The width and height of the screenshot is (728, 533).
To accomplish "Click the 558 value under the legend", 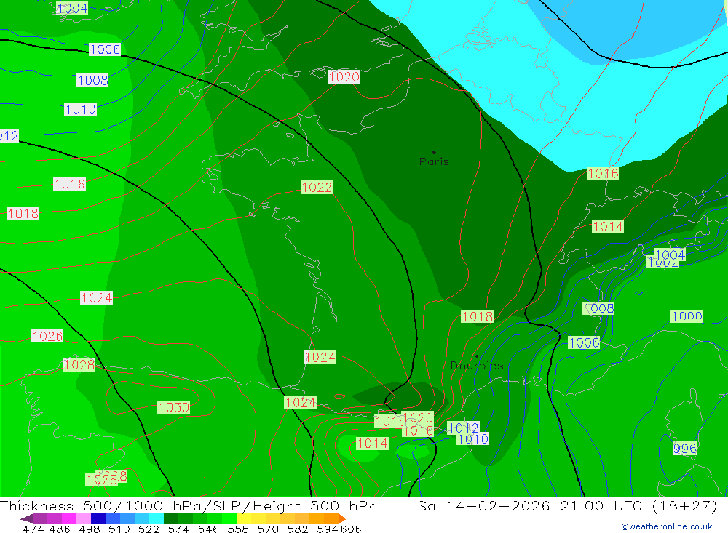I will (238, 529).
